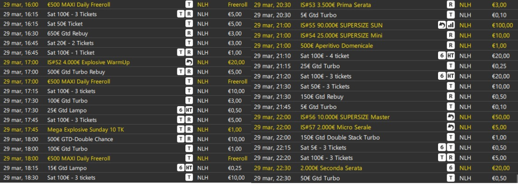Viewport: 518px width, 184px height.
Task: Click the HT icon on 25€ Gtd Lampo row
Action: [x=189, y=110]
